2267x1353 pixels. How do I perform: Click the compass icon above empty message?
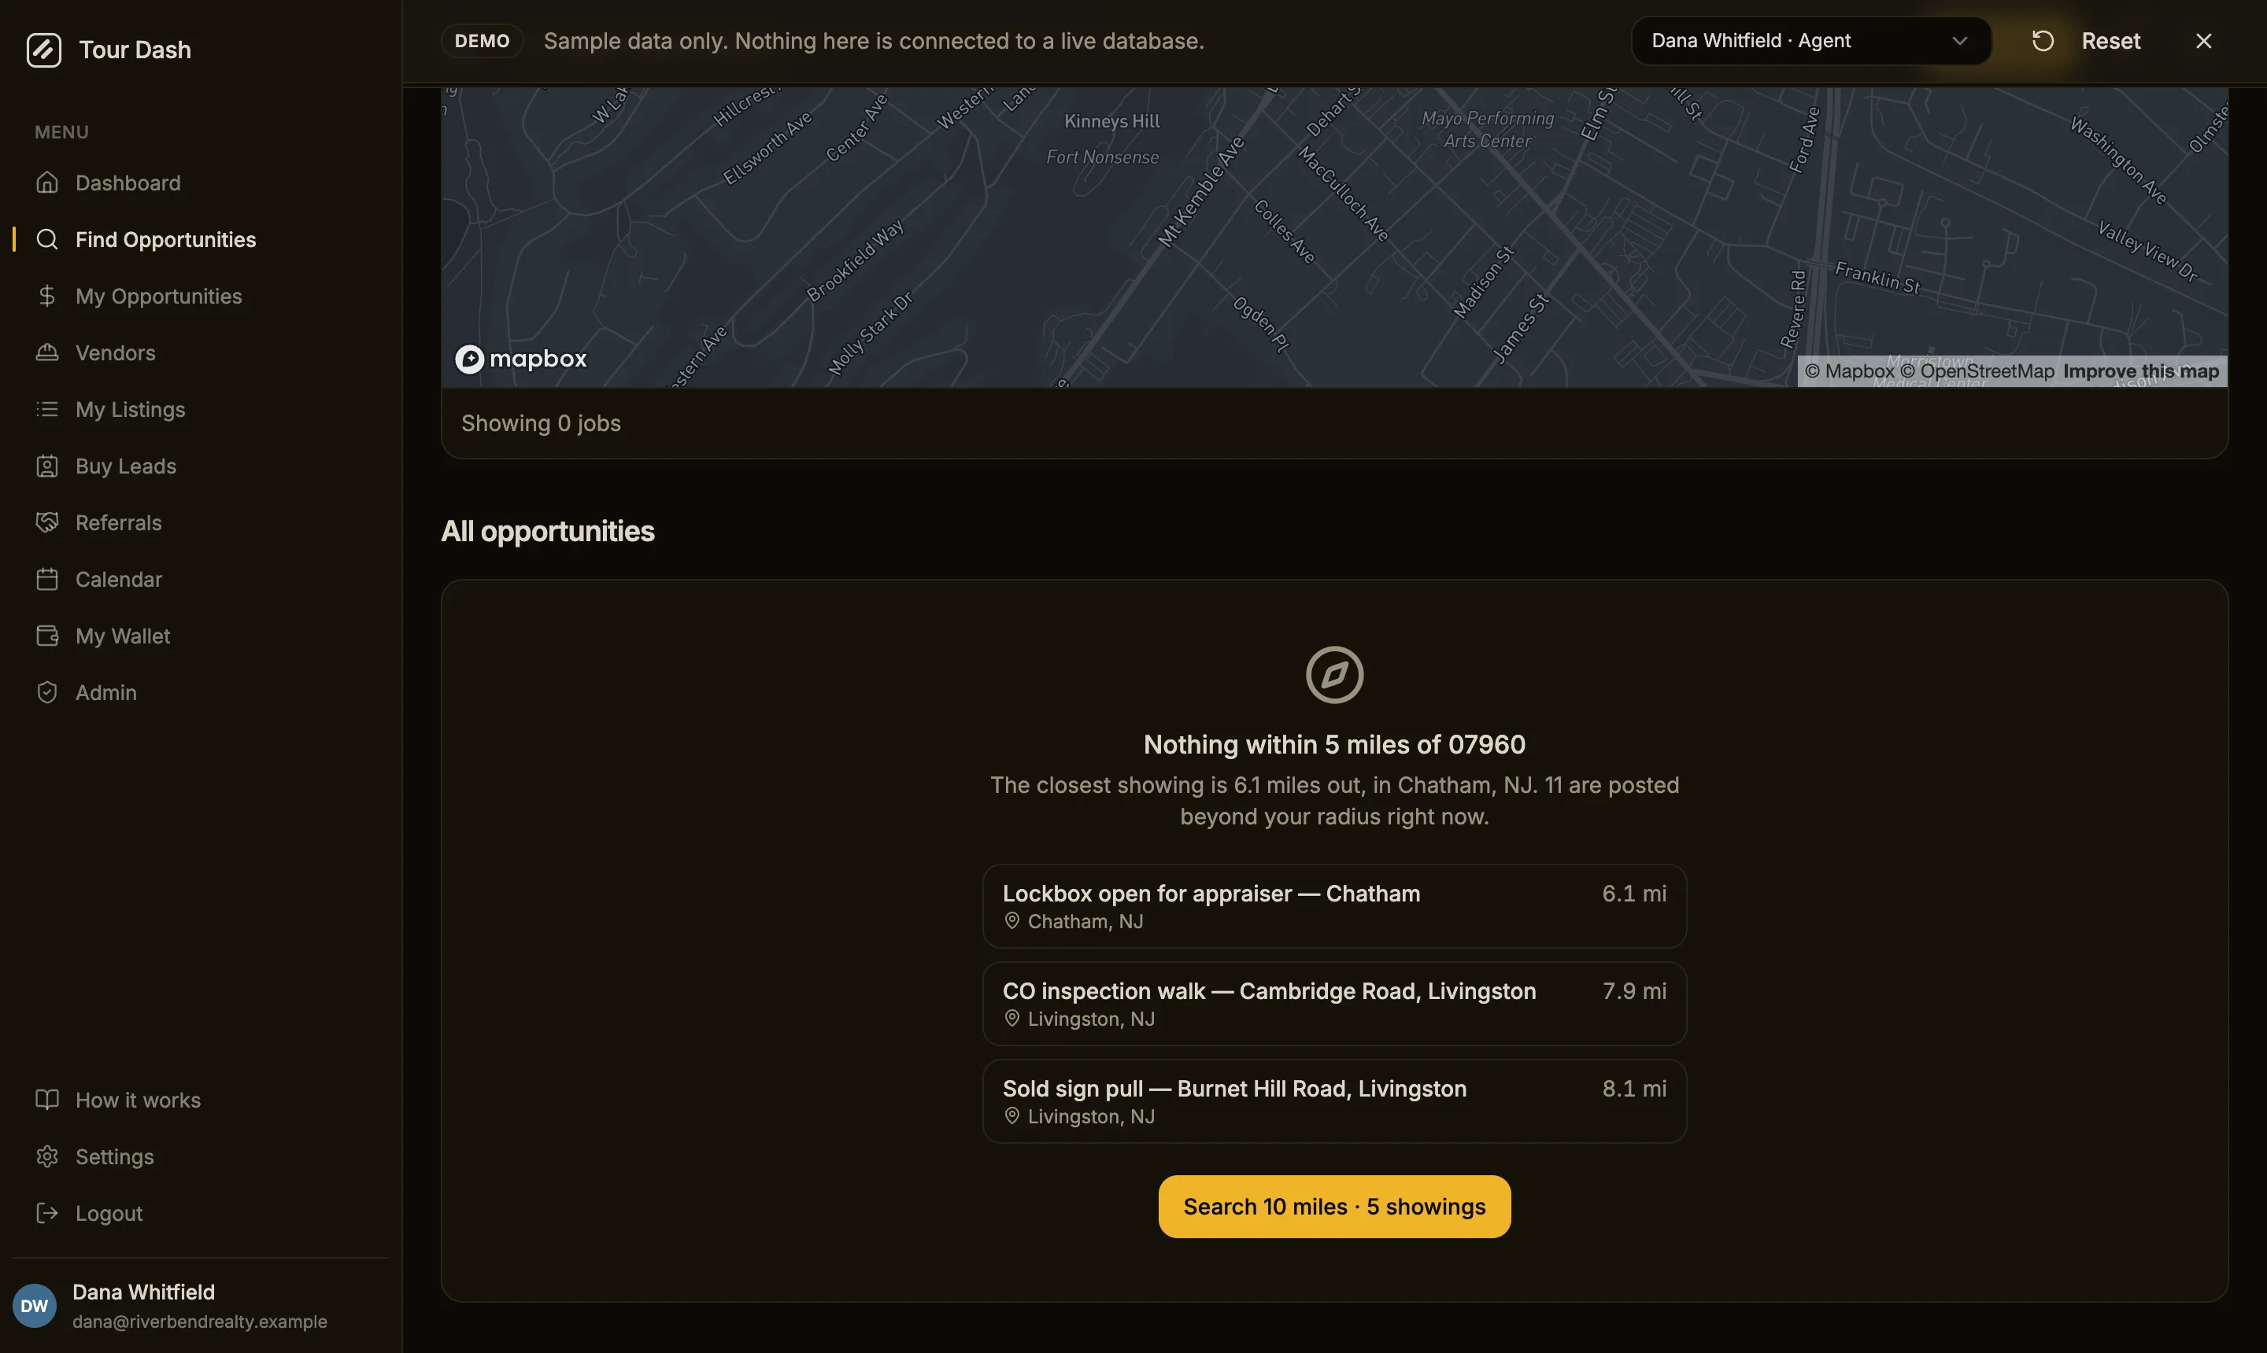tap(1333, 675)
